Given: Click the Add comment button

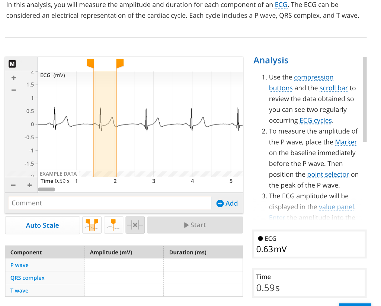Looking at the screenshot, I should pyautogui.click(x=227, y=203).
